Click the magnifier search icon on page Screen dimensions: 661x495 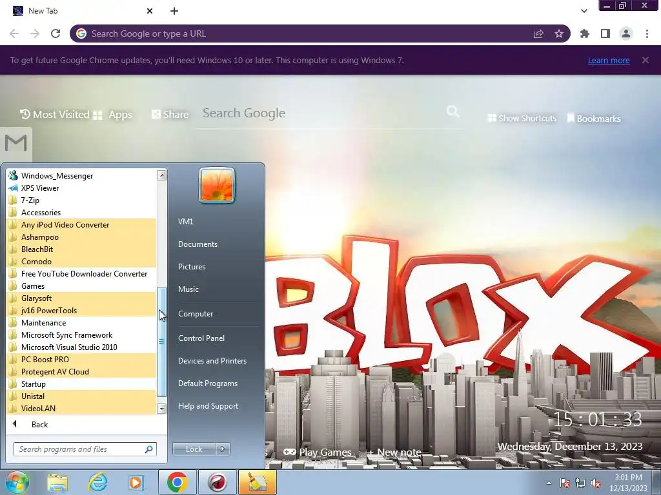click(x=453, y=112)
